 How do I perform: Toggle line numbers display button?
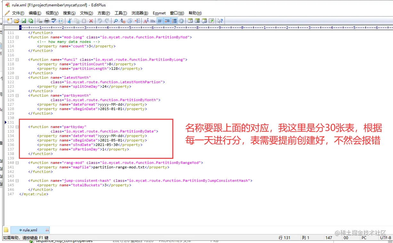pos(174,21)
